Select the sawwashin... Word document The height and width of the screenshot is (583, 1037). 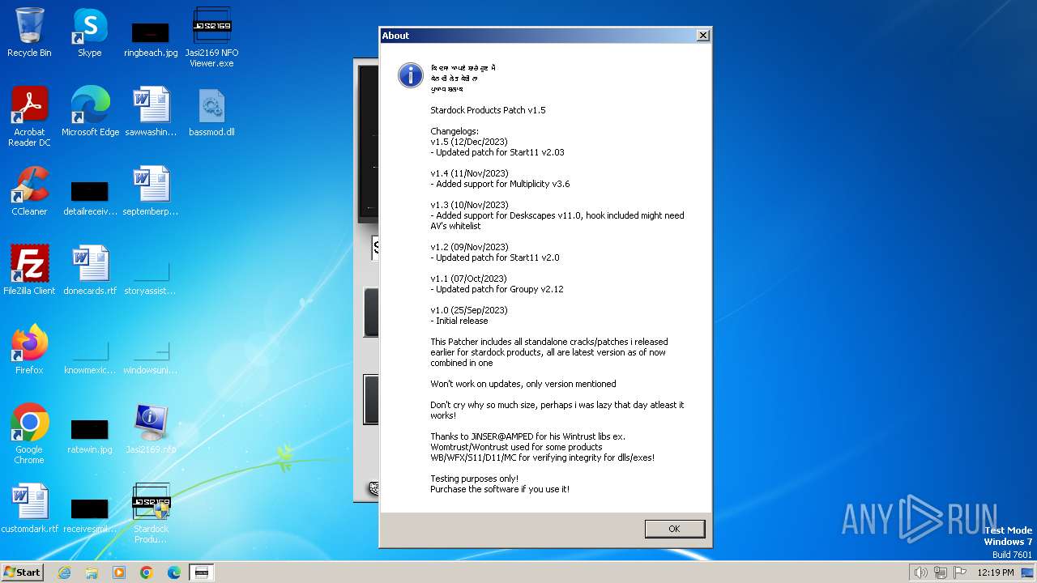[151, 112]
